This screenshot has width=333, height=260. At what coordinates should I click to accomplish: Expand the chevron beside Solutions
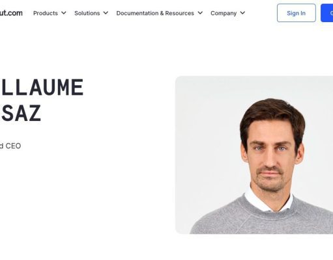tap(106, 13)
